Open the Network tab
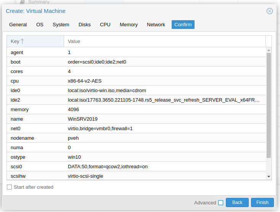The width and height of the screenshot is (280, 212). tap(156, 25)
